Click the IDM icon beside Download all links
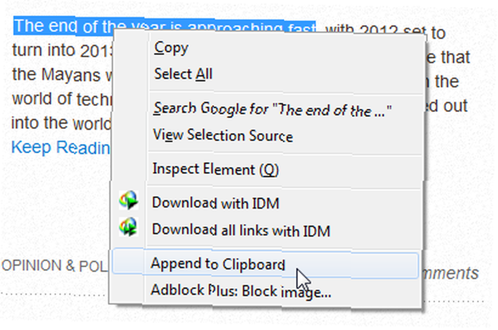This screenshot has height=330, width=498. 128,227
